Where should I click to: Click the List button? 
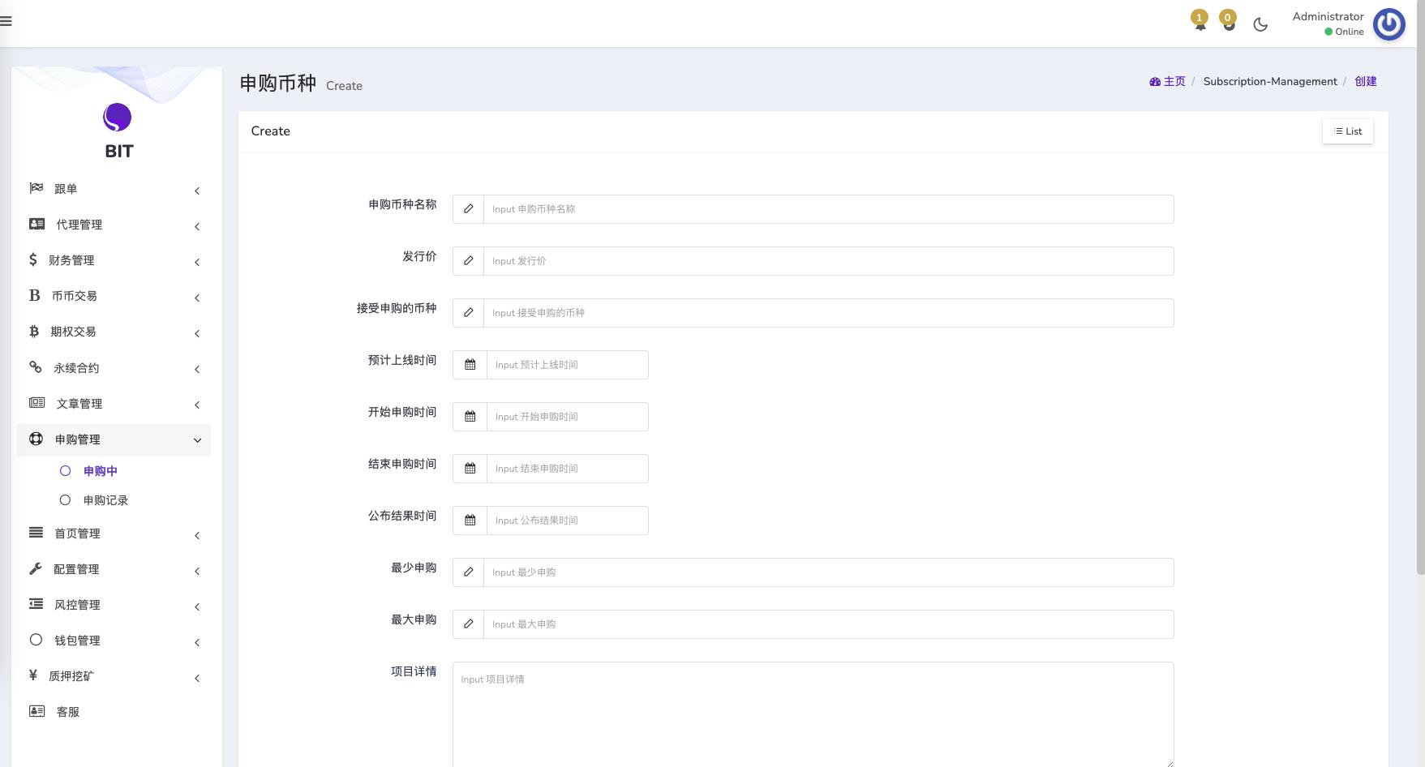tap(1347, 131)
